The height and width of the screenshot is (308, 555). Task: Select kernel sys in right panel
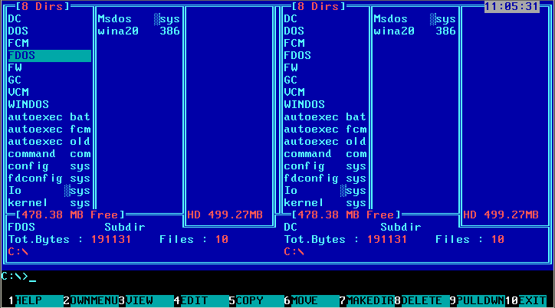click(x=325, y=203)
